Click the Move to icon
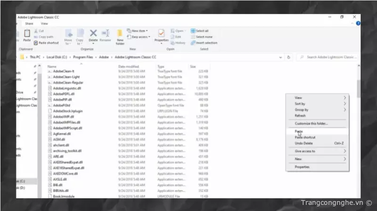Image resolution: width=377 pixels, height=211 pixels. 68,34
